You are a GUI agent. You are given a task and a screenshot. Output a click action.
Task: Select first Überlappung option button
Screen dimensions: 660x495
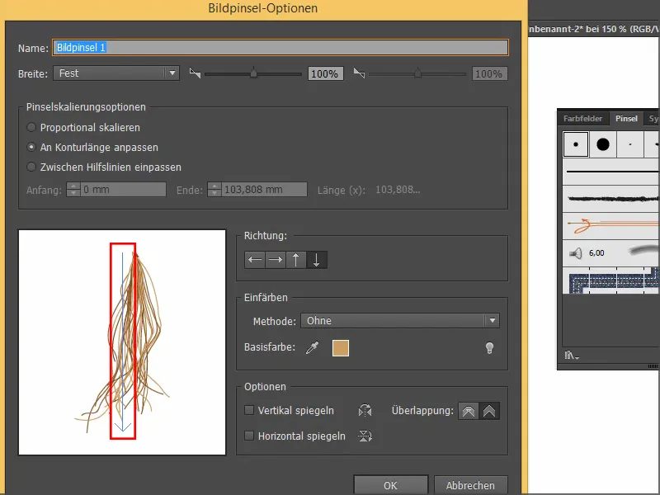pyautogui.click(x=469, y=411)
